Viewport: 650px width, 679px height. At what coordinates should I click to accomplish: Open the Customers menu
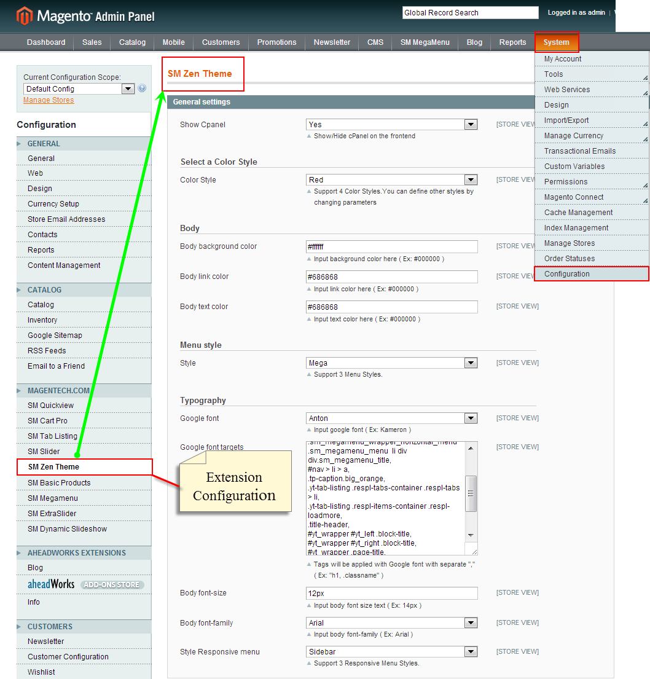click(221, 42)
